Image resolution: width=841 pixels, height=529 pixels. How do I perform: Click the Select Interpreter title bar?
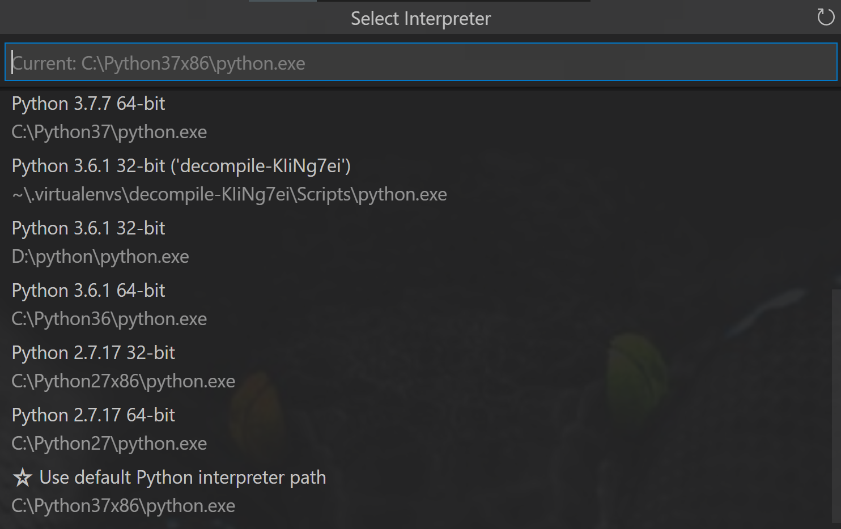pyautogui.click(x=420, y=18)
